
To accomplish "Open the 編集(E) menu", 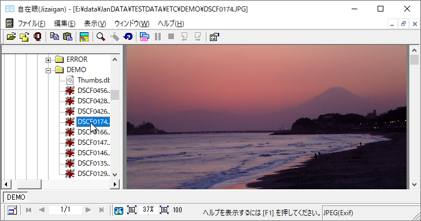I will (65, 24).
